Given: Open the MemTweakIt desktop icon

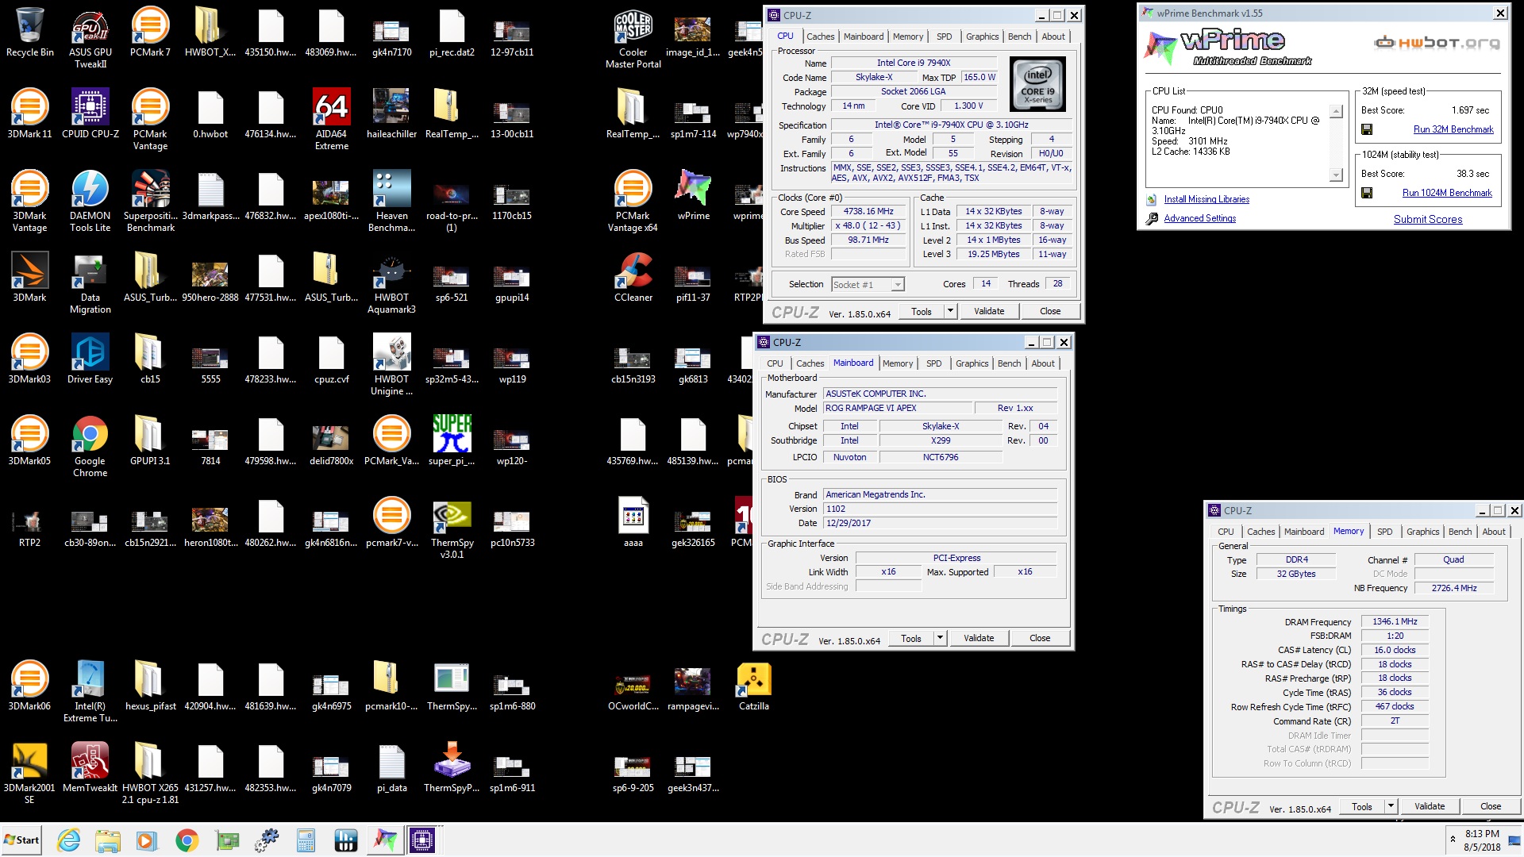Looking at the screenshot, I should [x=90, y=767].
